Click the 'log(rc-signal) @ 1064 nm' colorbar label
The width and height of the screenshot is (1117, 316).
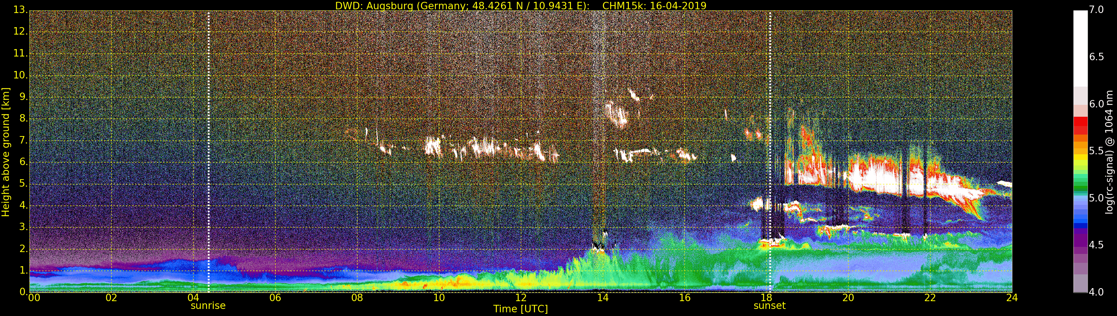point(1109,152)
